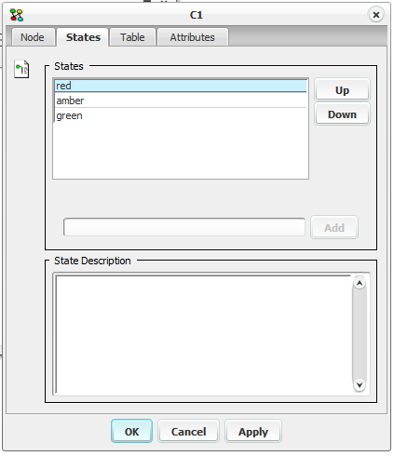This screenshot has width=394, height=456.
Task: Apply the state changes
Action: pos(253,431)
